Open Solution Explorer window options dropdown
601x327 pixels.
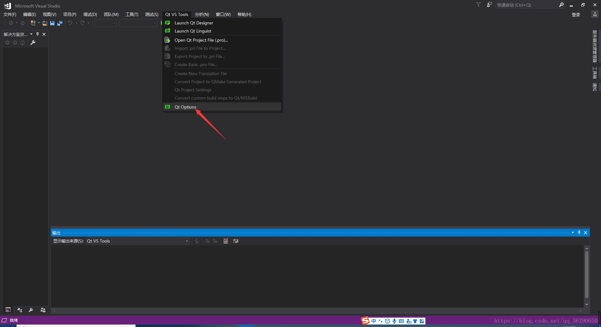pyautogui.click(x=31, y=34)
